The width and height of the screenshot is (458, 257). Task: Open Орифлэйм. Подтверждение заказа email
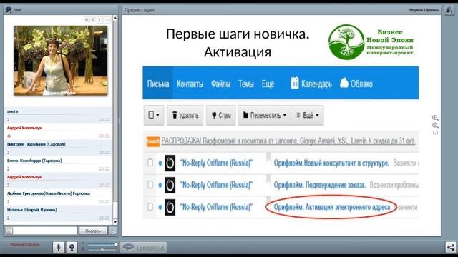(x=320, y=185)
